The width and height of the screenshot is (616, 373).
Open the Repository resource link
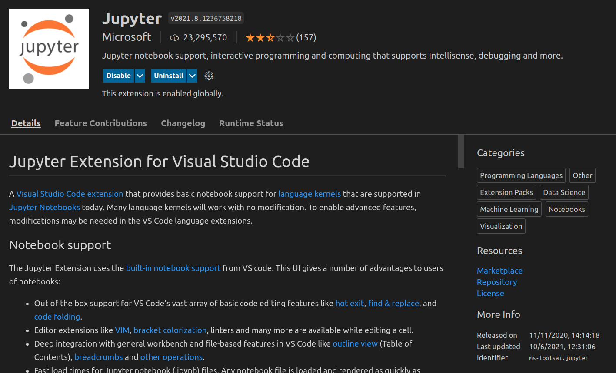[x=497, y=282]
